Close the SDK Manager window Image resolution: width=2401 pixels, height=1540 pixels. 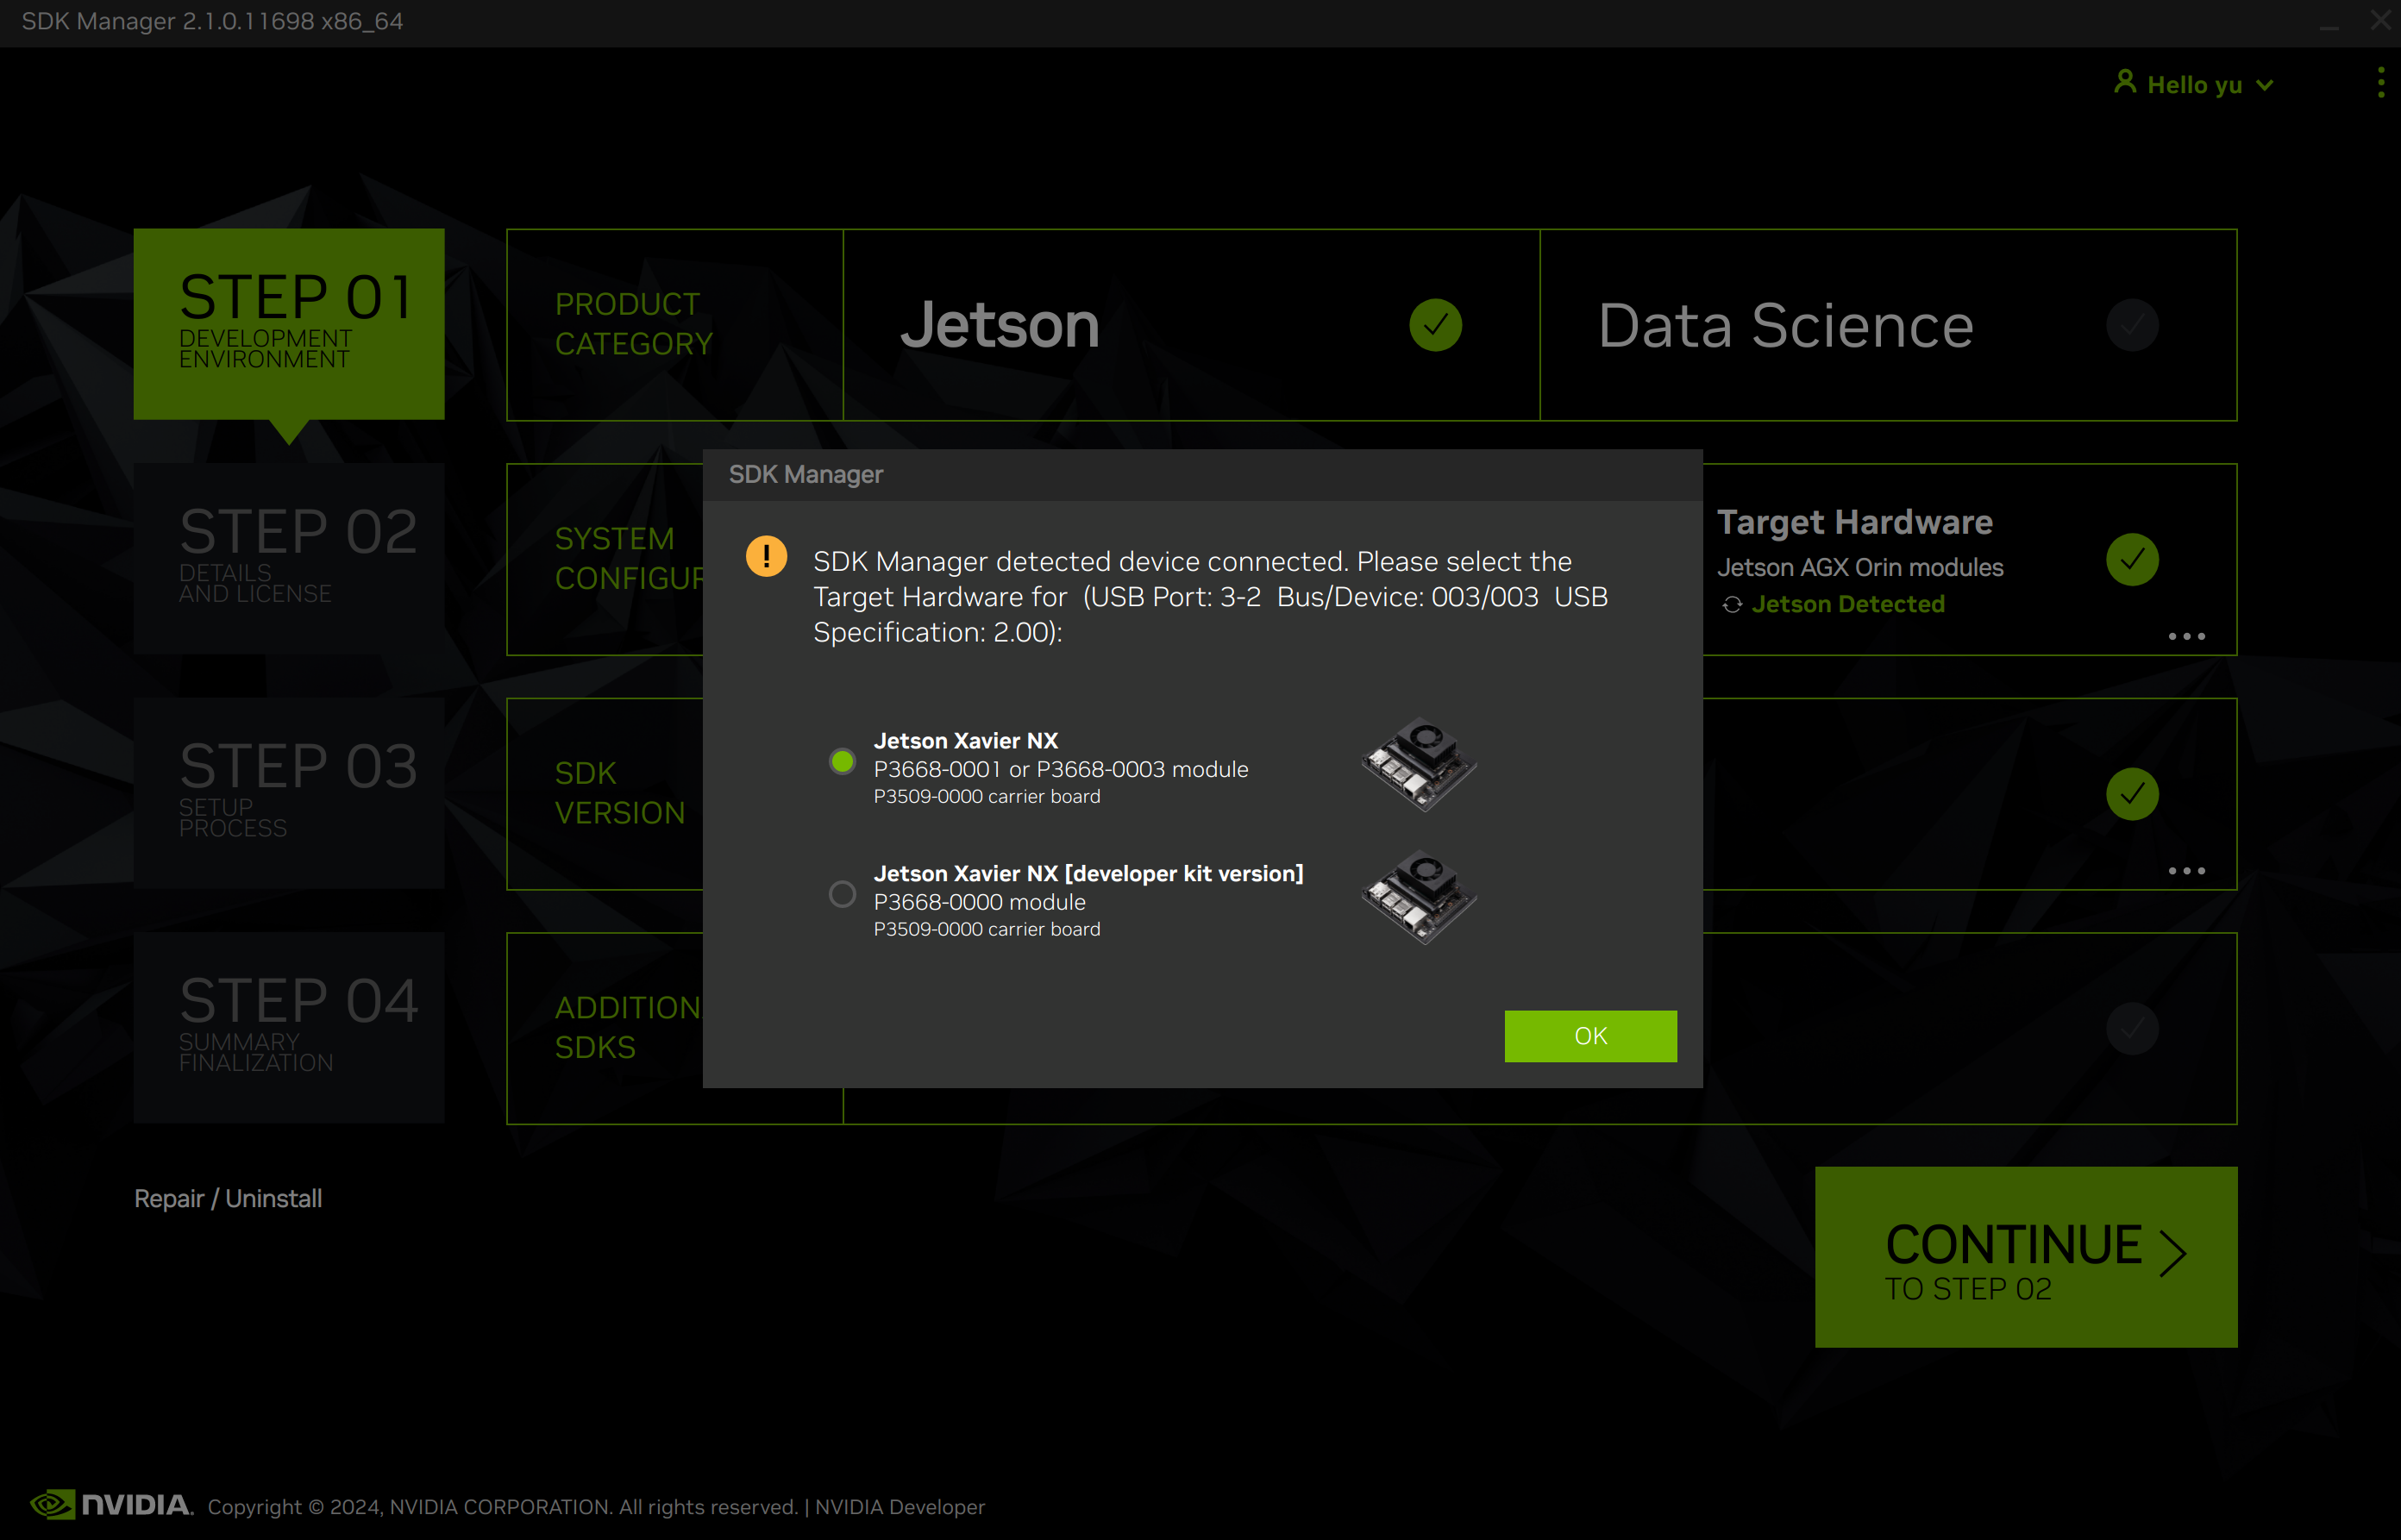click(x=2380, y=21)
